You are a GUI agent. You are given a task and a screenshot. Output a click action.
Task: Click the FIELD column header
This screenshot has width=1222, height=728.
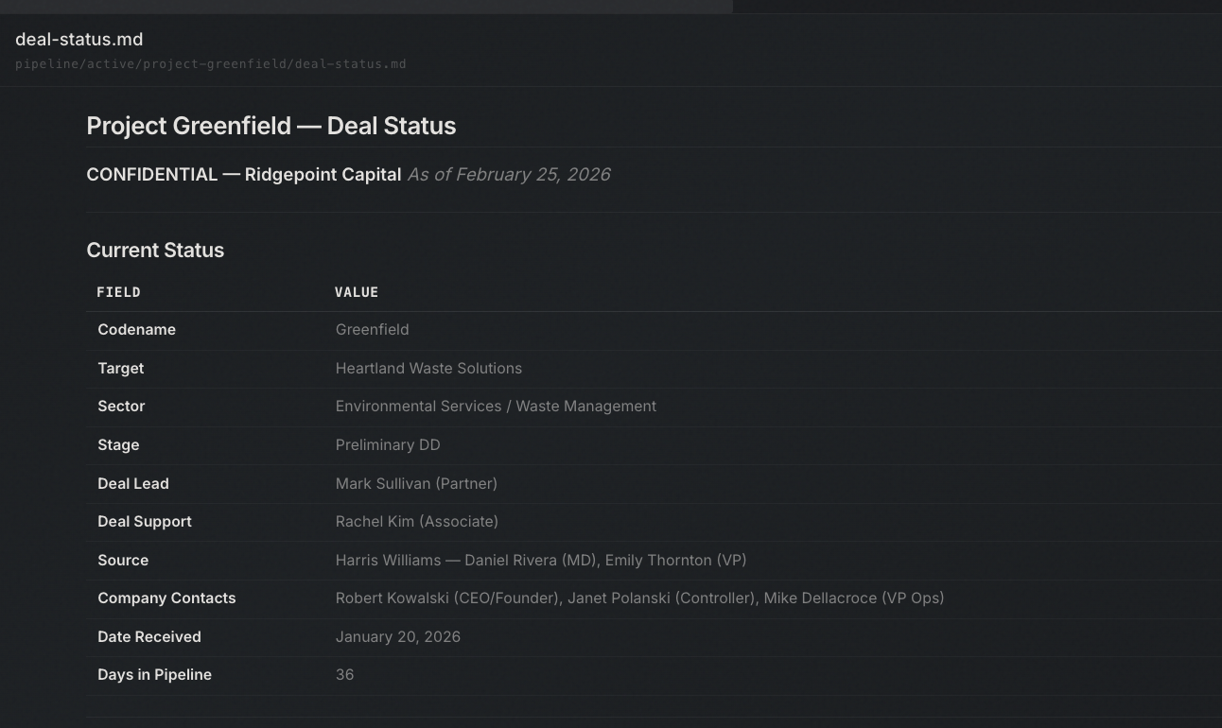[x=118, y=291]
